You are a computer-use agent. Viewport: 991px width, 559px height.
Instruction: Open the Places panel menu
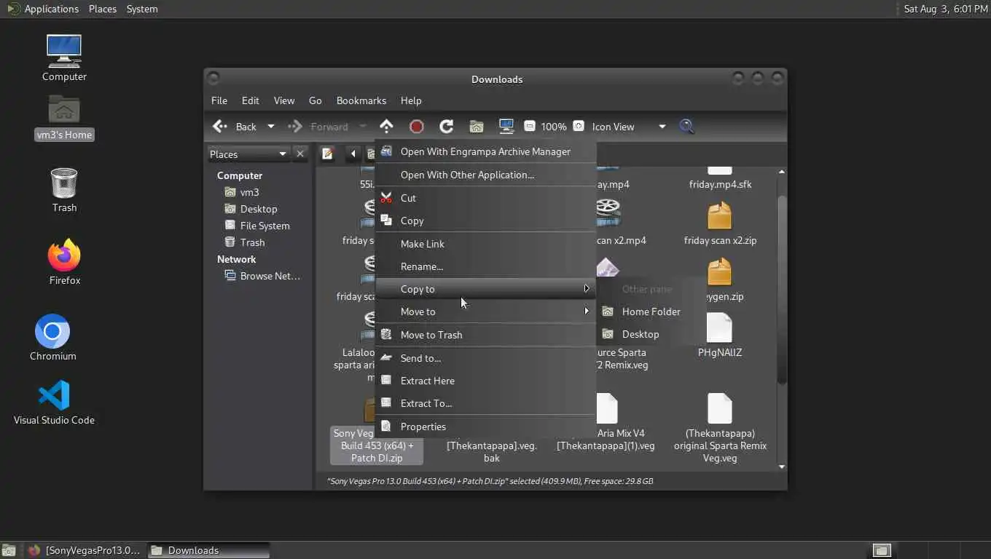[103, 9]
